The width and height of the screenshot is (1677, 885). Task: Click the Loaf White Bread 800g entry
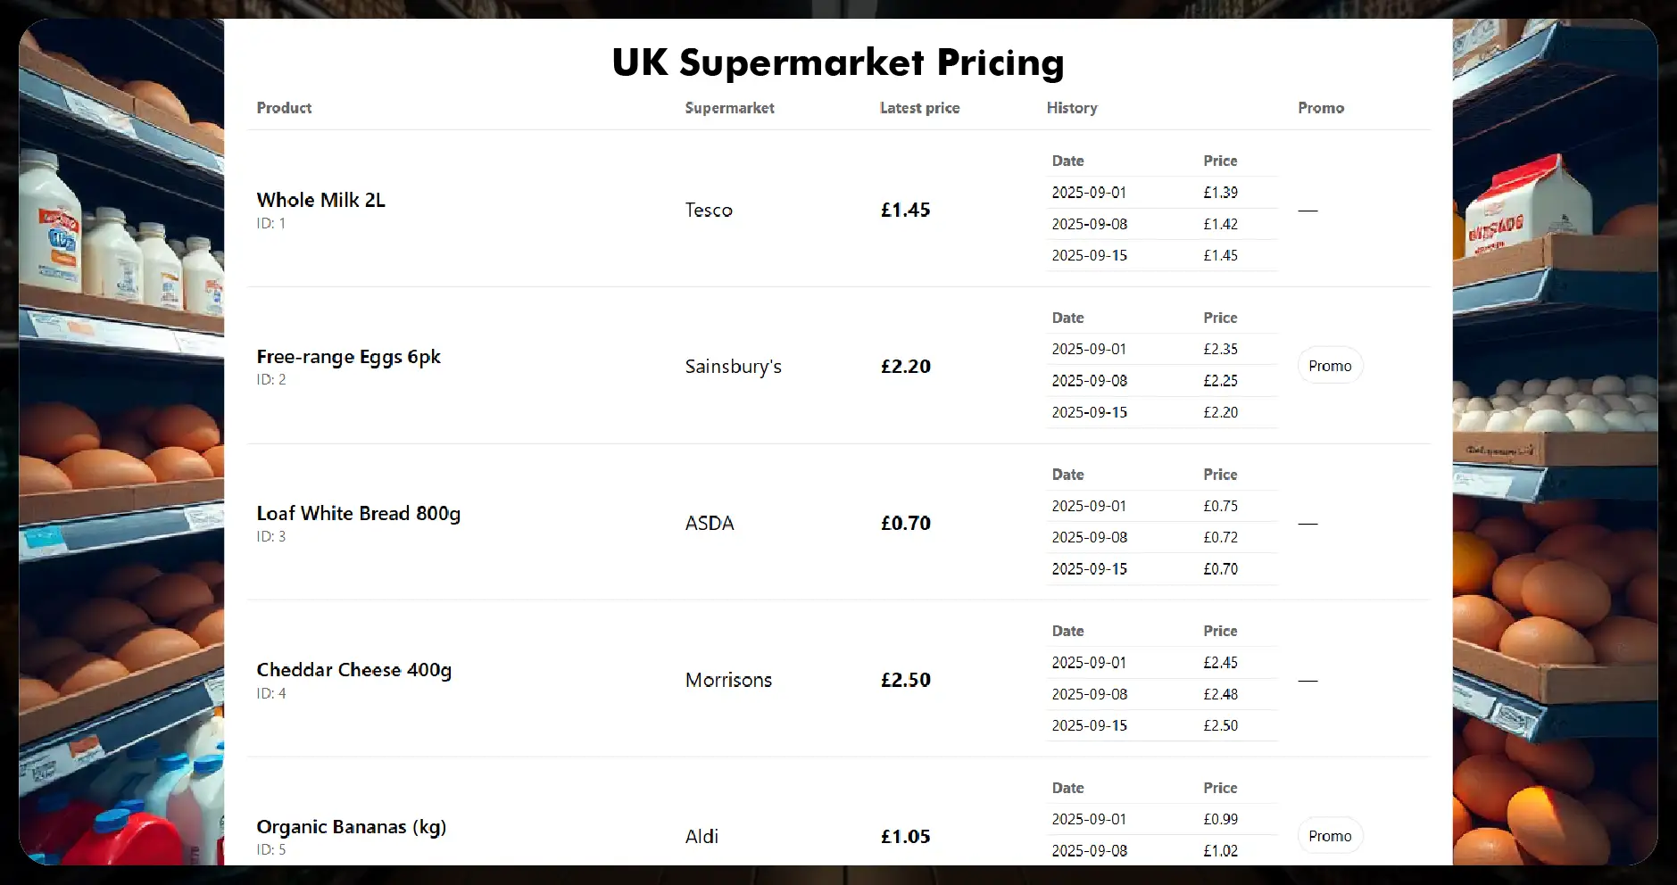(x=359, y=513)
